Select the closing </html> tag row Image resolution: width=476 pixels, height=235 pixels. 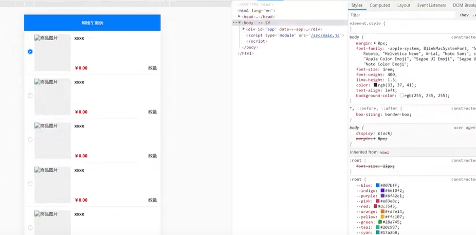pos(245,53)
